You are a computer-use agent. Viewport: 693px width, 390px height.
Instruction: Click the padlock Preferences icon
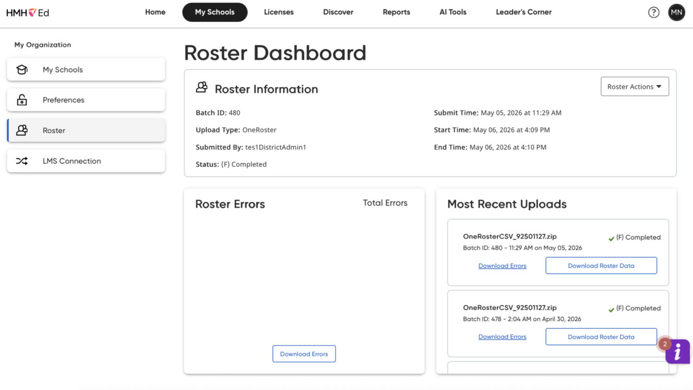22,100
